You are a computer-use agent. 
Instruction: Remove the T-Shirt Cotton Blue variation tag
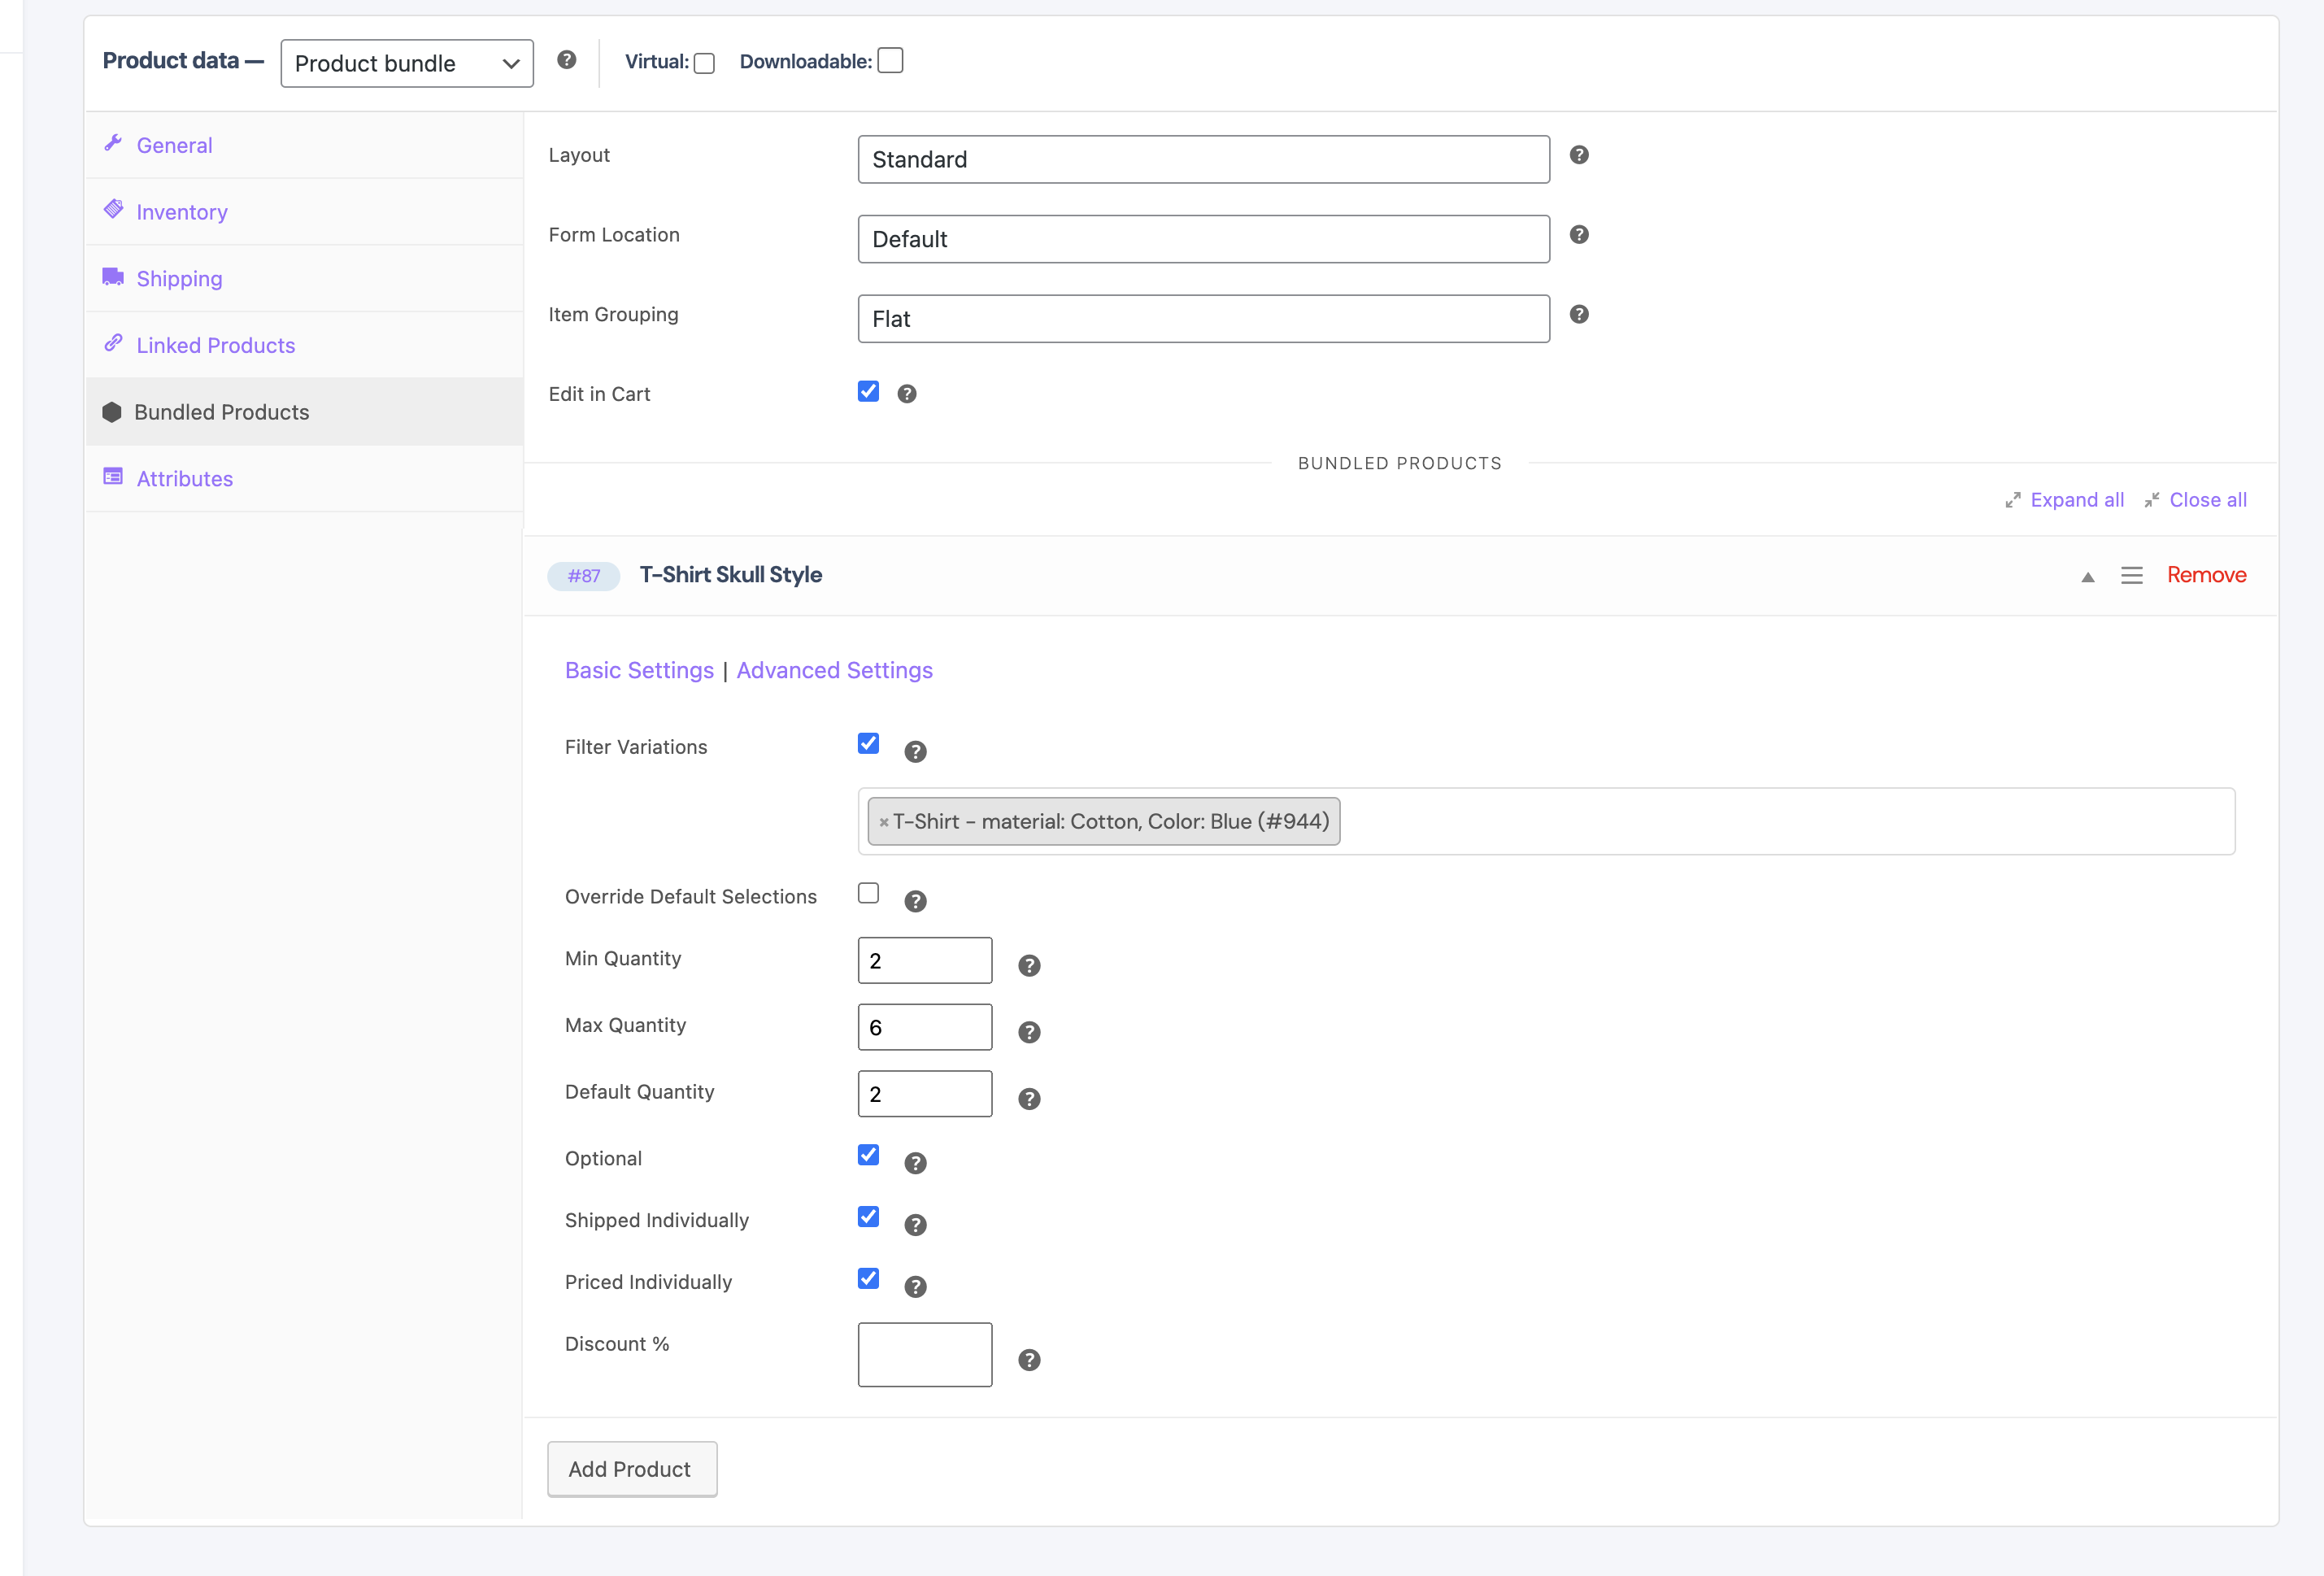[x=884, y=822]
